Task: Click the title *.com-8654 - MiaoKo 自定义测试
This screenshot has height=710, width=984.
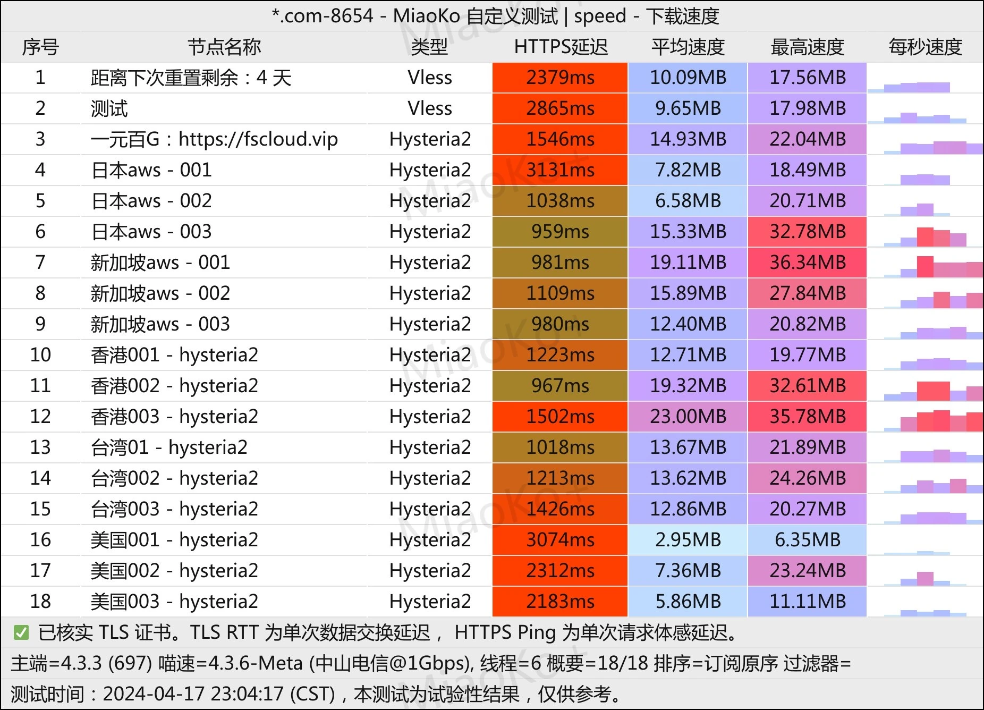Action: pyautogui.click(x=414, y=16)
